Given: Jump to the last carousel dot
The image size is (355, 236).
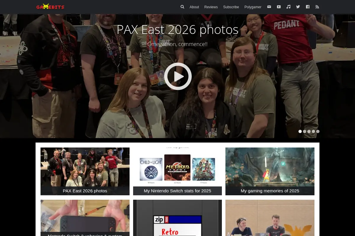Looking at the screenshot, I should [x=318, y=132].
